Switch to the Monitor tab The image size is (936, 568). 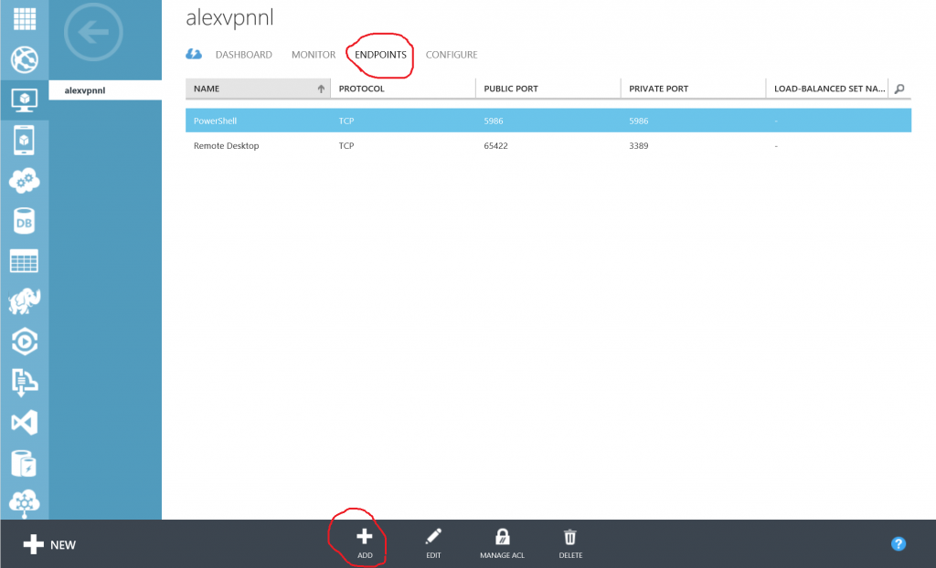tap(314, 54)
